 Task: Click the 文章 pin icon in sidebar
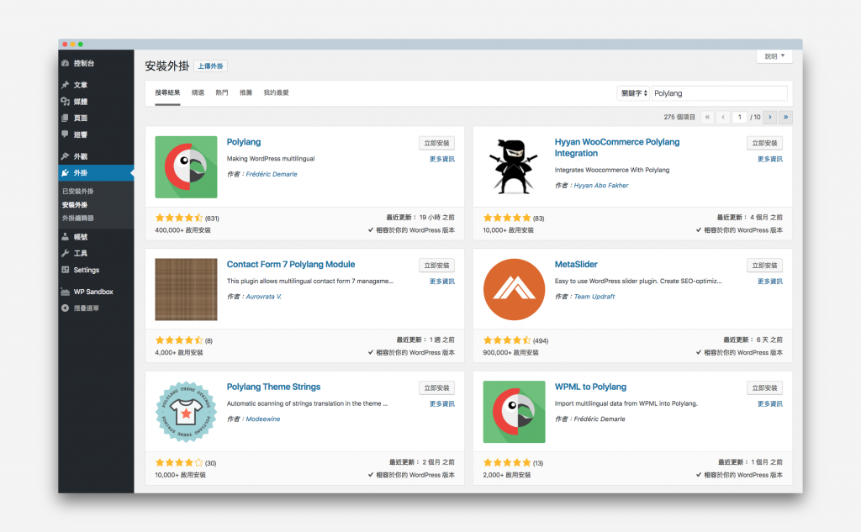coord(66,85)
